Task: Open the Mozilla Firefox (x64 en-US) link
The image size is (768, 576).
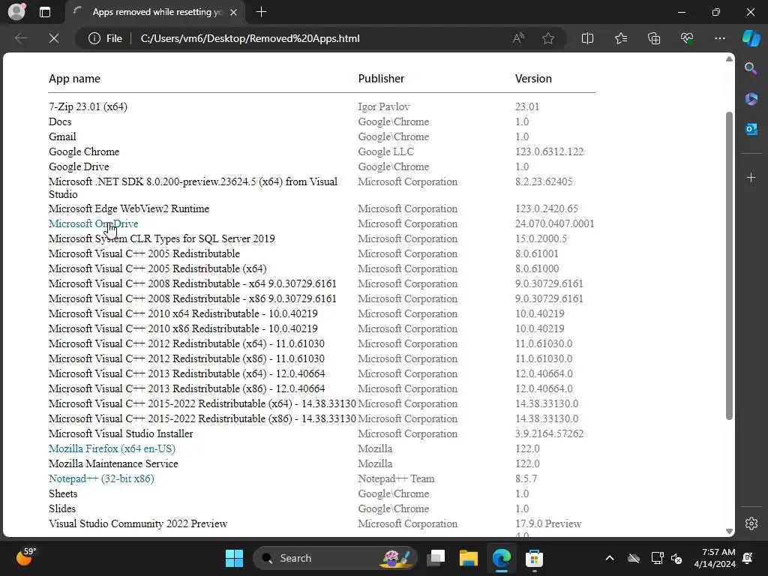Action: [112, 448]
